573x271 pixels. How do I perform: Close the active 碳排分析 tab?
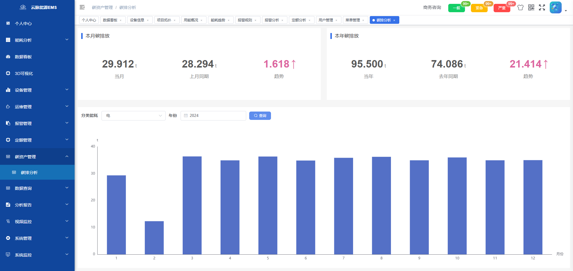(394, 20)
